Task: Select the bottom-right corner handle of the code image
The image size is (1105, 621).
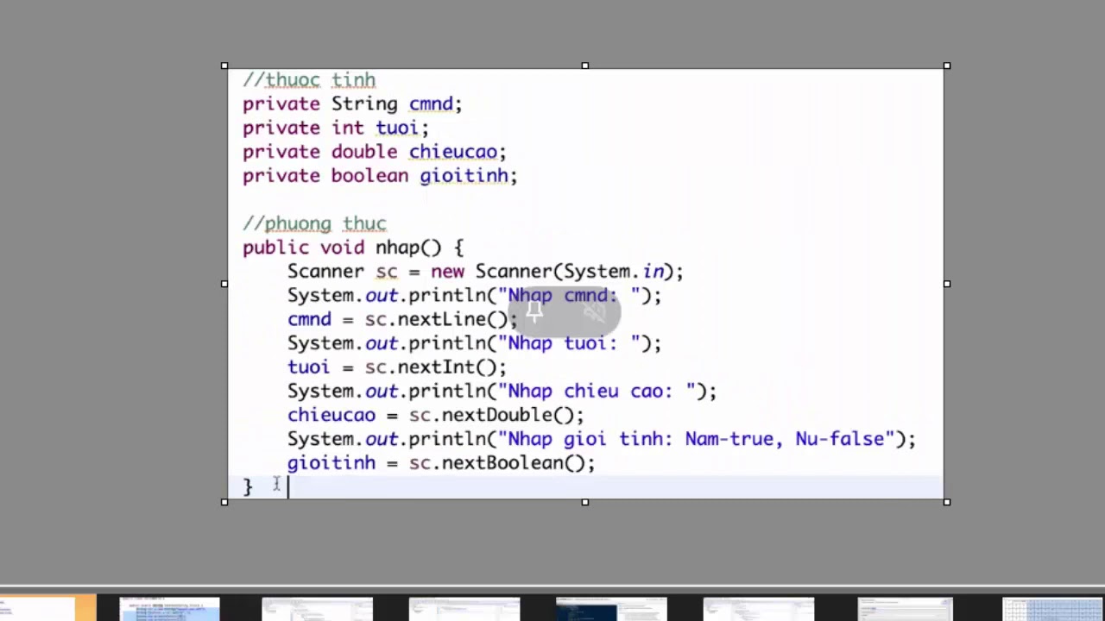Action: pyautogui.click(x=947, y=501)
